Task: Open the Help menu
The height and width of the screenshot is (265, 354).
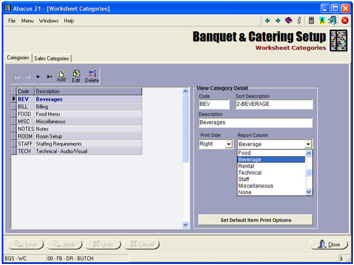Action: tap(69, 21)
